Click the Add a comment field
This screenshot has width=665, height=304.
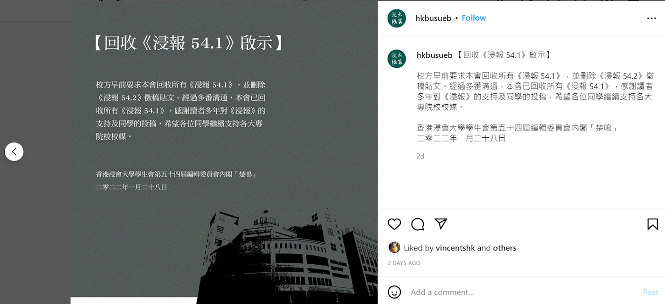[522, 292]
